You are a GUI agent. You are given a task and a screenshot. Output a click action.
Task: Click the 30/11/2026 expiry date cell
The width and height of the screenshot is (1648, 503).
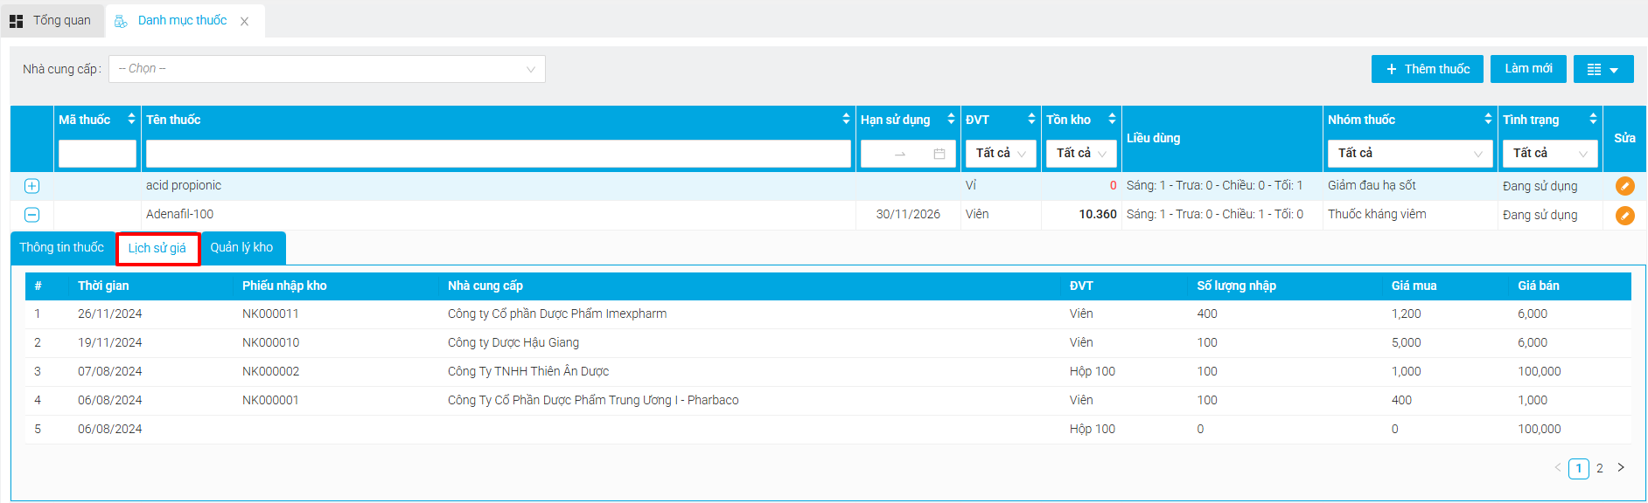pyautogui.click(x=908, y=214)
